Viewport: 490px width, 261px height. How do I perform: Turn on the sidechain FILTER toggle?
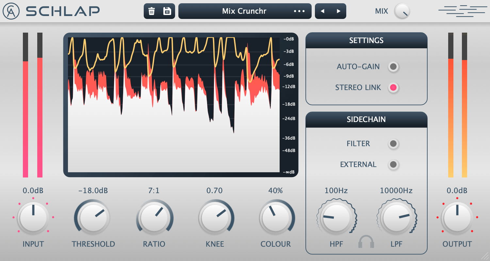tap(393, 144)
